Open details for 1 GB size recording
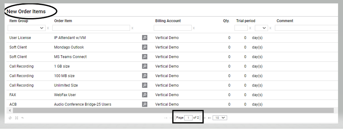Screen dimensions: 343x129 pyautogui.click(x=145, y=66)
